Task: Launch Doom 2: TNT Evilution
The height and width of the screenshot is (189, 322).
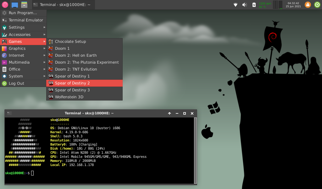Action: (84, 69)
